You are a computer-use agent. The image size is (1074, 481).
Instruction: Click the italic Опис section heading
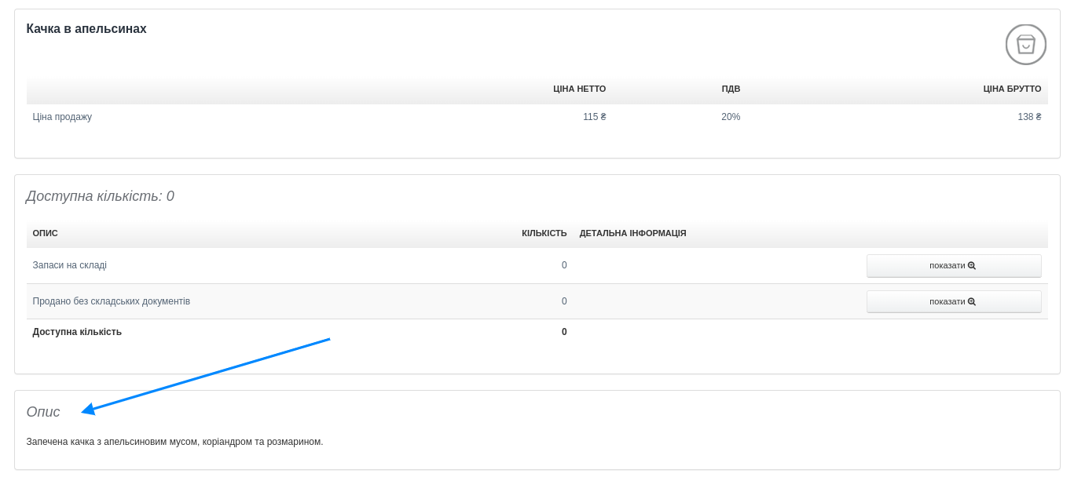coord(43,412)
